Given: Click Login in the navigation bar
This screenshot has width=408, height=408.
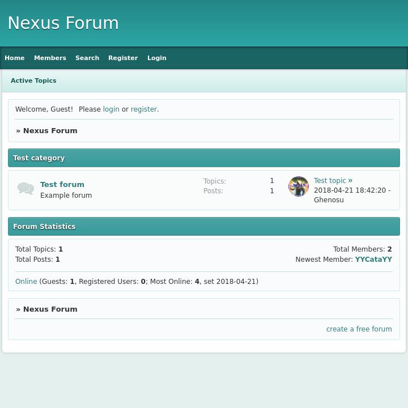Looking at the screenshot, I should [x=157, y=58].
